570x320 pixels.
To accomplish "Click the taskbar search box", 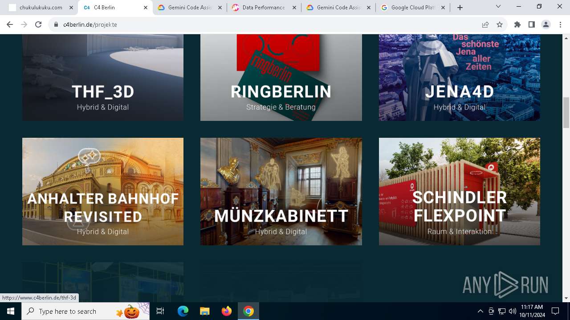I will (85, 311).
